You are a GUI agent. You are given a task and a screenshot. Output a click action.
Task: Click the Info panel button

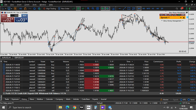[x=183, y=15]
